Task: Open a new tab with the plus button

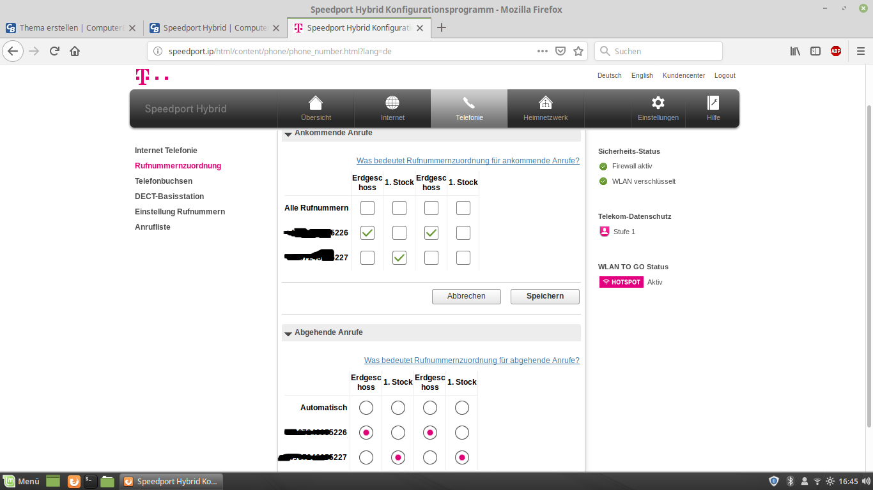Action: click(441, 27)
